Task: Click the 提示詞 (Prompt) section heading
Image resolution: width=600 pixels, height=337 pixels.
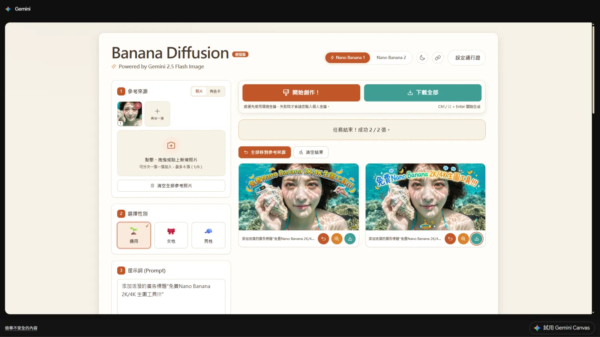Action: [147, 270]
